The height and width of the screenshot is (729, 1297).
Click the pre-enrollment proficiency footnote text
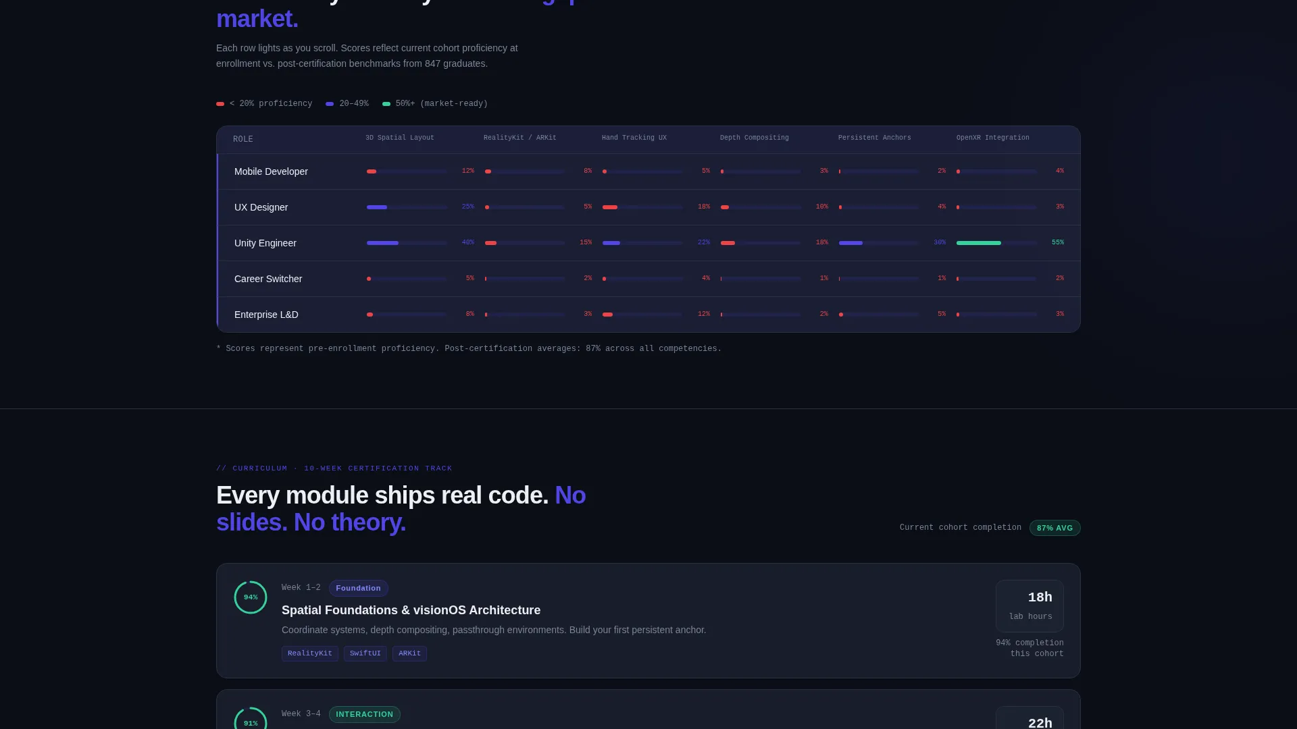tap(469, 349)
